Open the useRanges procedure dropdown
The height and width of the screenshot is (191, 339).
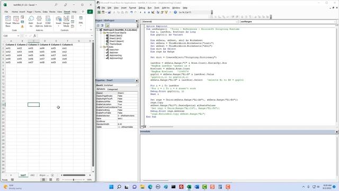335,22
